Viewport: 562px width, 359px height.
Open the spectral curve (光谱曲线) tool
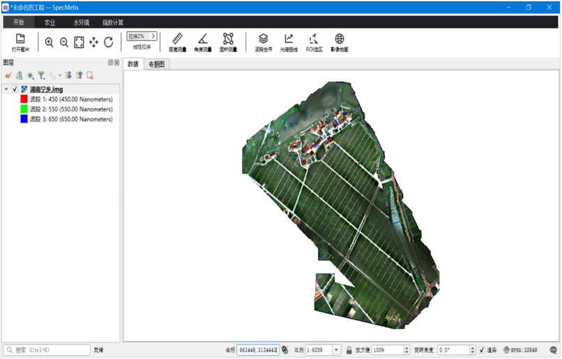tap(288, 41)
